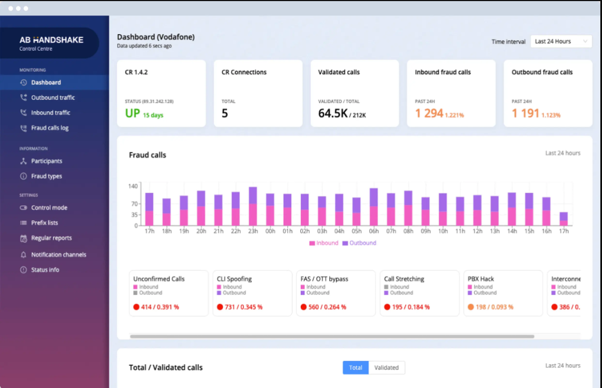Select the PBX Hack card
The image size is (602, 388).
[x=503, y=293]
